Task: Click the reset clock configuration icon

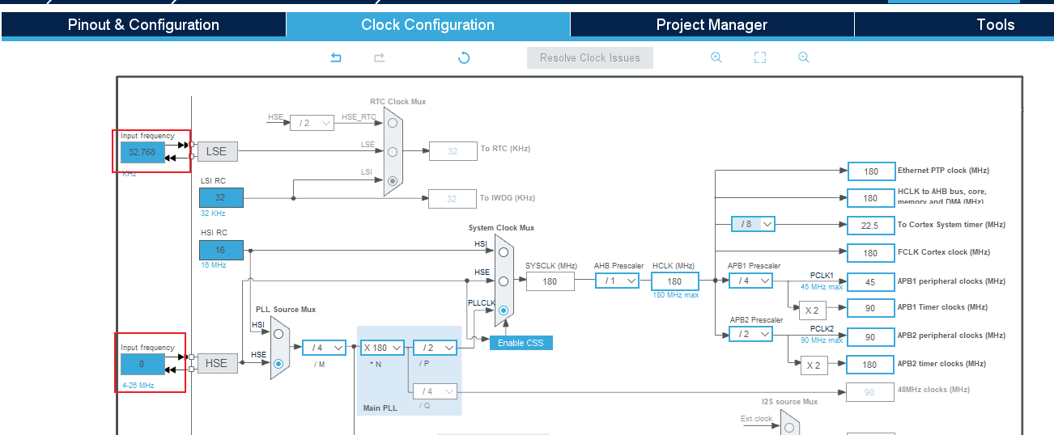Action: tap(464, 57)
